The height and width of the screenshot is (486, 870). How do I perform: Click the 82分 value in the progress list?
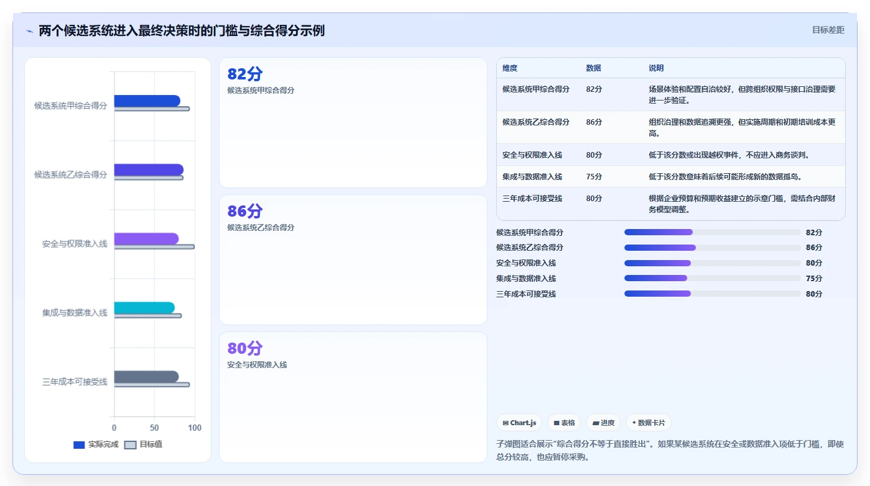(814, 233)
